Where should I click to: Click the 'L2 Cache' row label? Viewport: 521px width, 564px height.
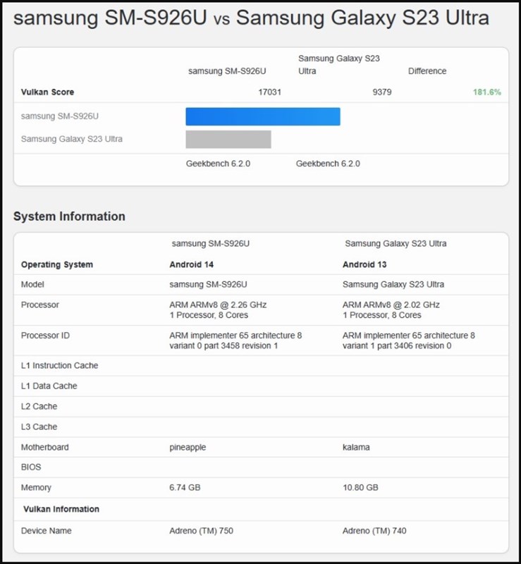pyautogui.click(x=39, y=407)
